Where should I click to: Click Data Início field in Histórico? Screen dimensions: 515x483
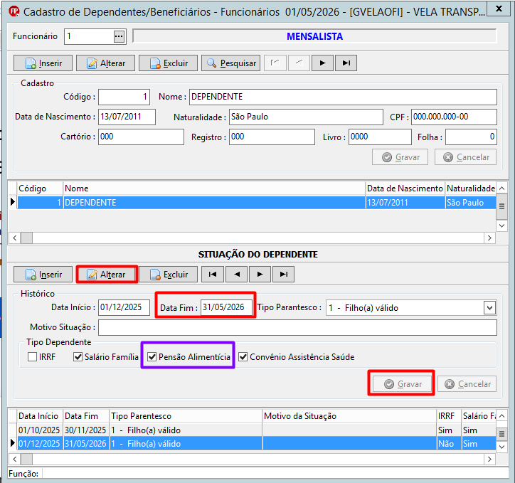click(x=124, y=308)
